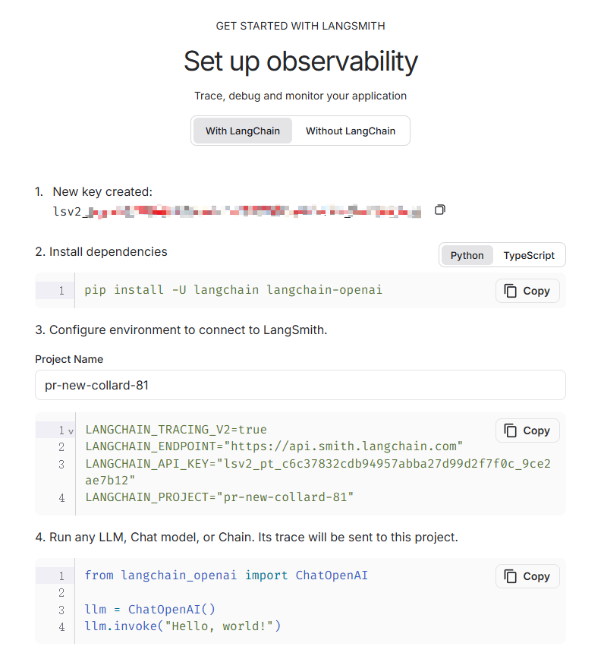Viewport: 604px width, 659px height.
Task: Edit the Project Name field
Action: pos(300,385)
